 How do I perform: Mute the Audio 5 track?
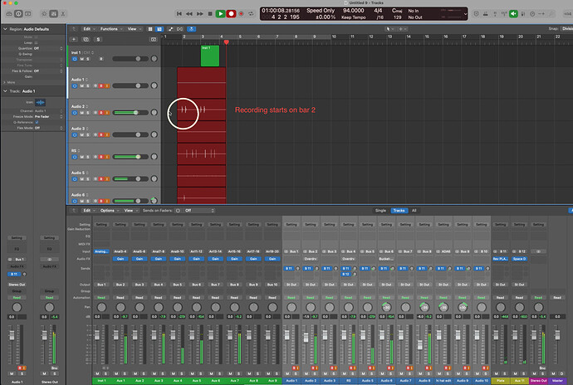(82, 179)
